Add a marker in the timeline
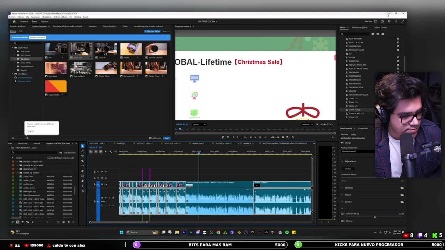 pos(106,151)
